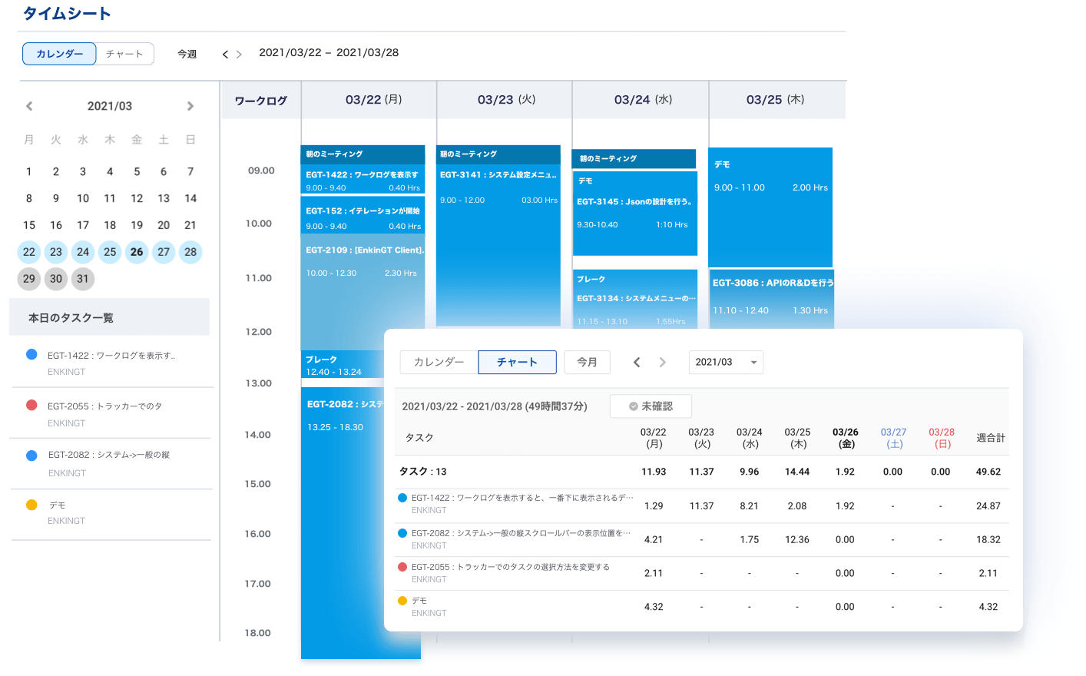Click blue dot beside EGT-1422 task in sidebar

click(31, 354)
